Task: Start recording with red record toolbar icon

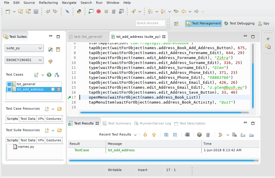Action: (98, 11)
